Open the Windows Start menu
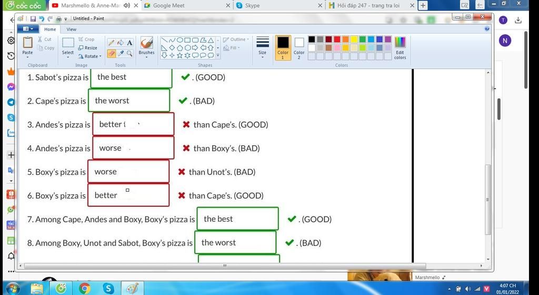The width and height of the screenshot is (539, 295). 12,288
